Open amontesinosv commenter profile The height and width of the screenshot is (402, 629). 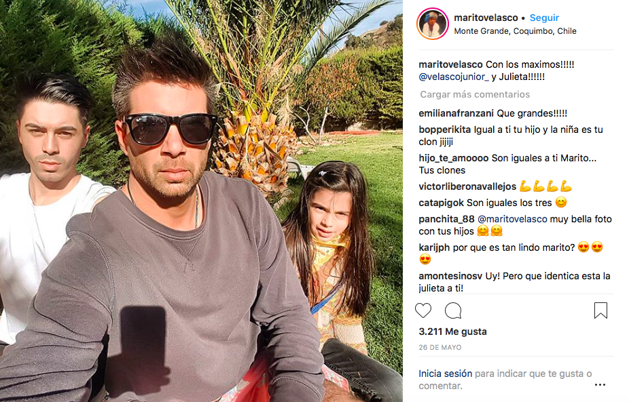click(x=450, y=276)
